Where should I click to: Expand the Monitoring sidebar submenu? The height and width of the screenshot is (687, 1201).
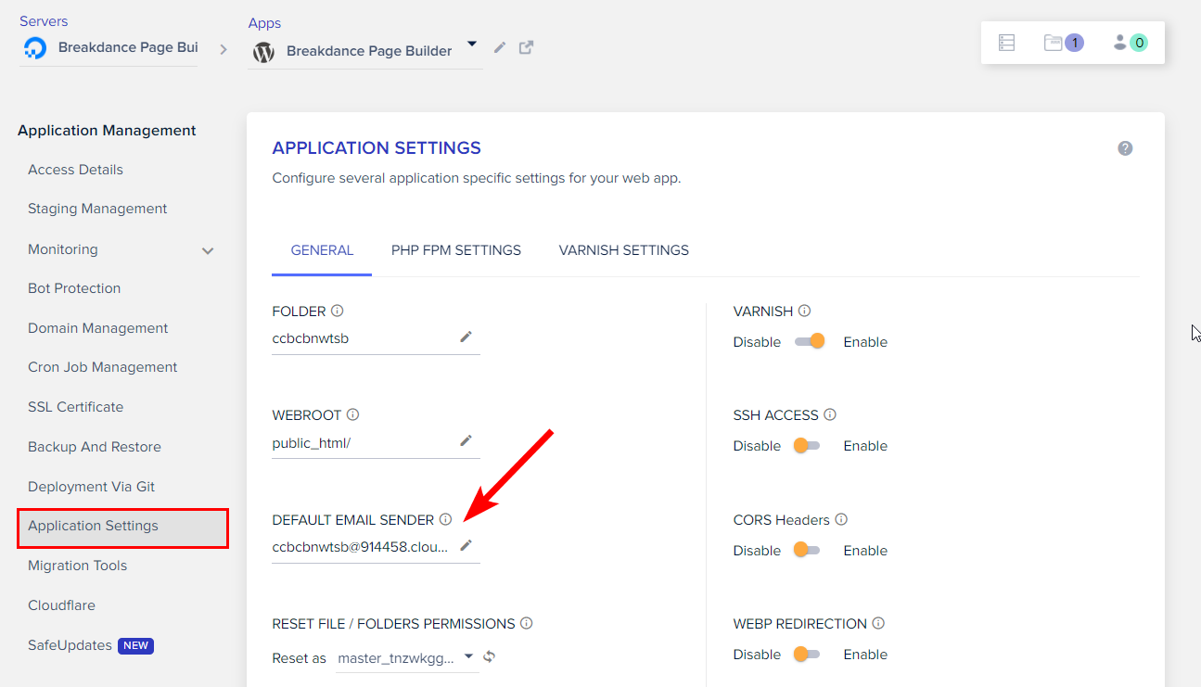coord(208,250)
